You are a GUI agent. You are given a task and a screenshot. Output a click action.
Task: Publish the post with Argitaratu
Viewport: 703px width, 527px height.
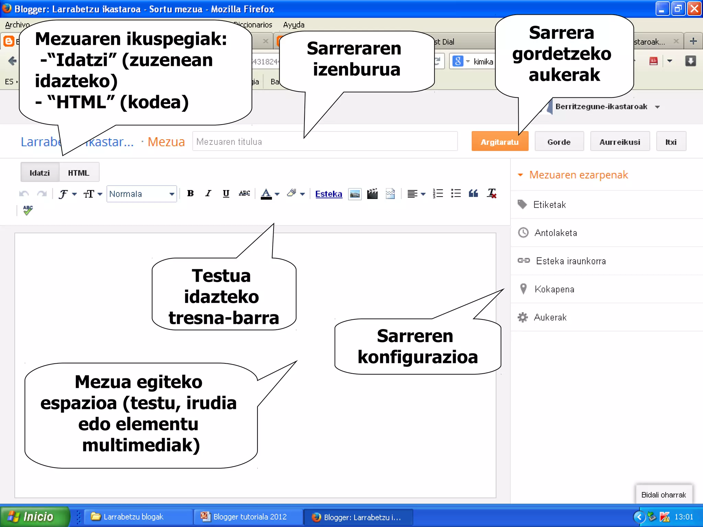[x=500, y=141]
